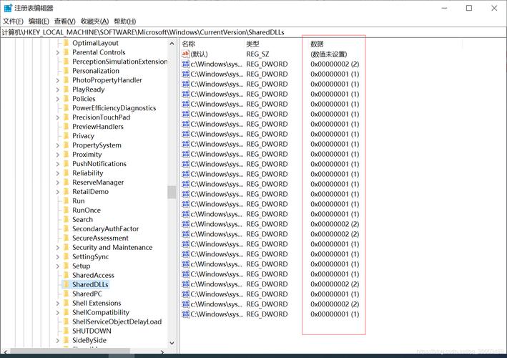The width and height of the screenshot is (507, 358).
Task: Select the SharedAccess folder icon
Action: tap(67, 276)
